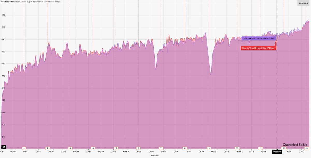
Task: Click the 01:50:10 cursor time label
Action: pos(277,152)
